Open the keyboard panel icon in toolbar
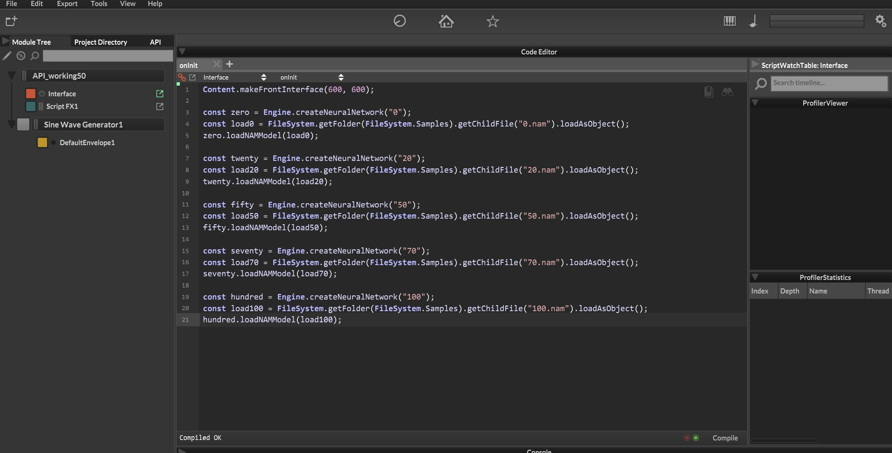 click(x=730, y=21)
